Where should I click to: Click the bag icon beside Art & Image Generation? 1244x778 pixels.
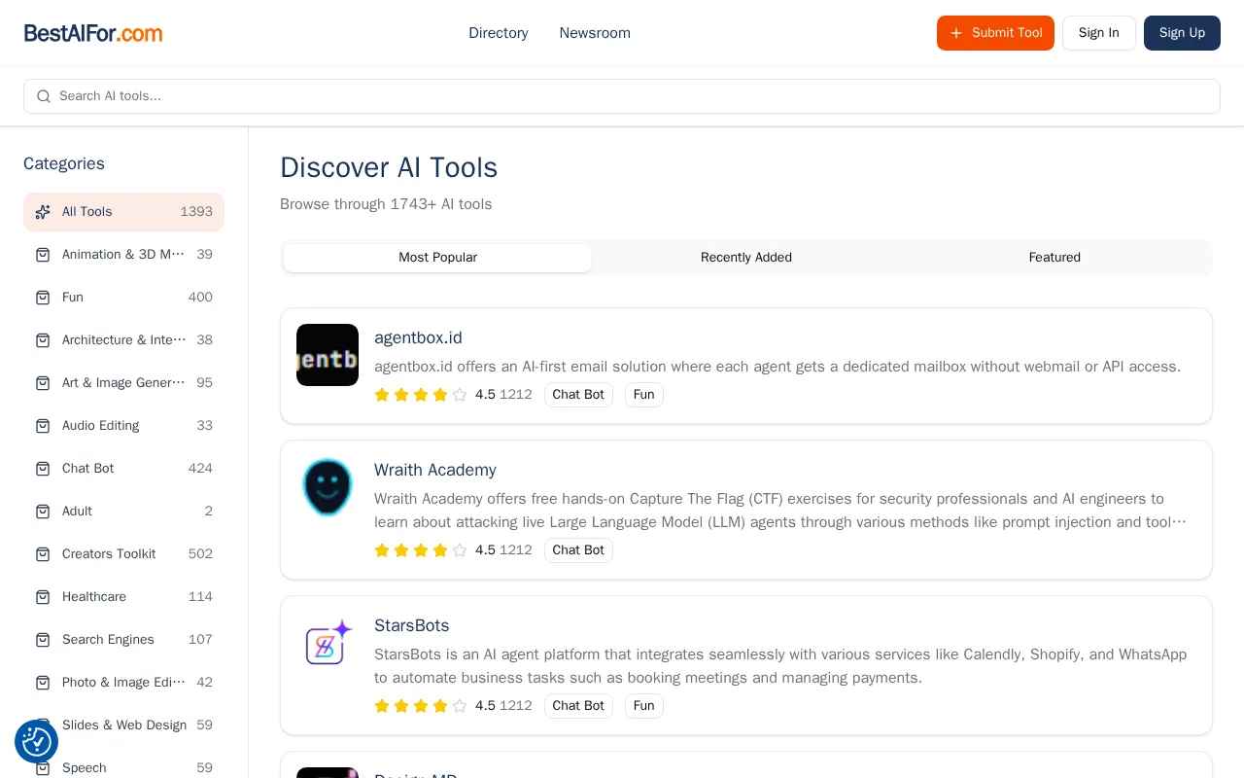(x=43, y=383)
